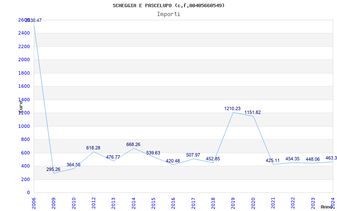Click the Anno x-axis title

pyautogui.click(x=327, y=207)
